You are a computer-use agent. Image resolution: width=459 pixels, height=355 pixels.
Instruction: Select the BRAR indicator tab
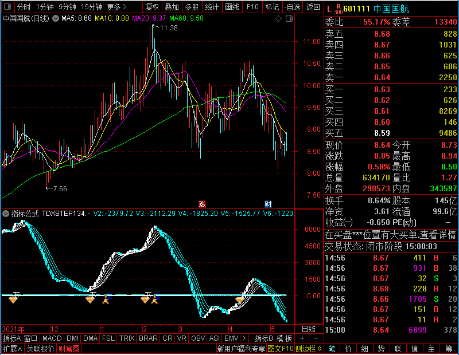coord(148,338)
